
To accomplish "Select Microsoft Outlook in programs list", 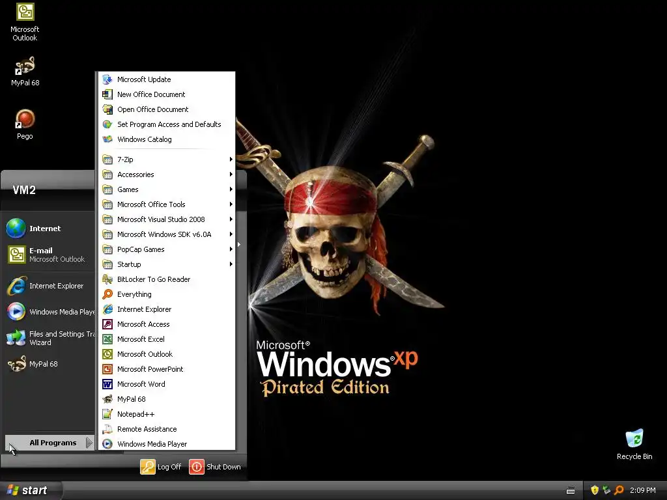I will 167,354.
